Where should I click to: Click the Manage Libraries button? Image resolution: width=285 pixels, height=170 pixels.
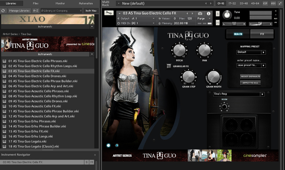point(19,11)
